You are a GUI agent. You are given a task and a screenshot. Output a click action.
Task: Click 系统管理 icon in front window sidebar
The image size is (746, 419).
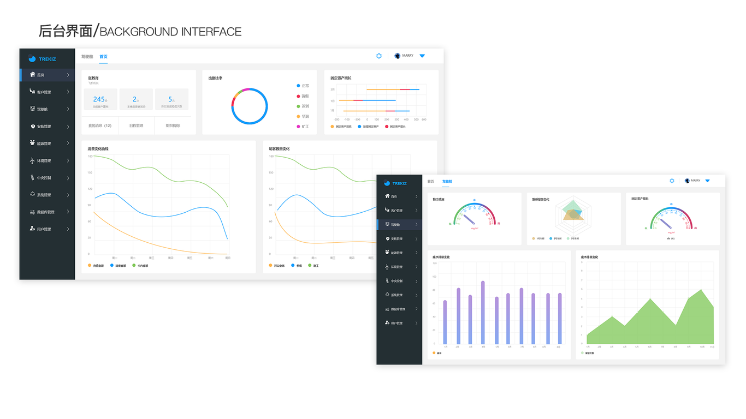click(x=387, y=295)
